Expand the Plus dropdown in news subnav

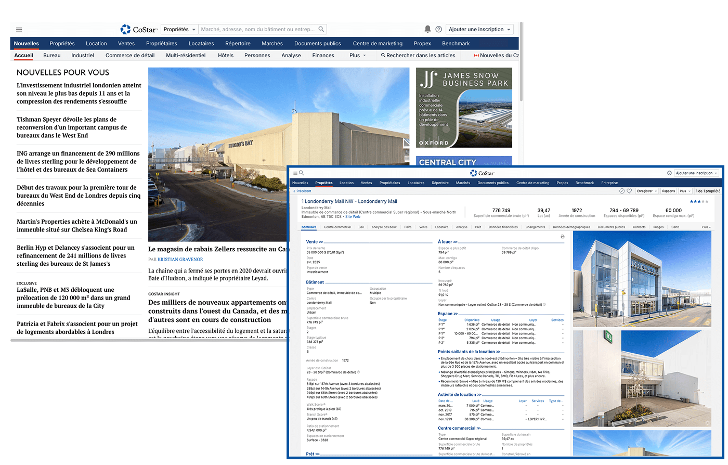point(358,55)
